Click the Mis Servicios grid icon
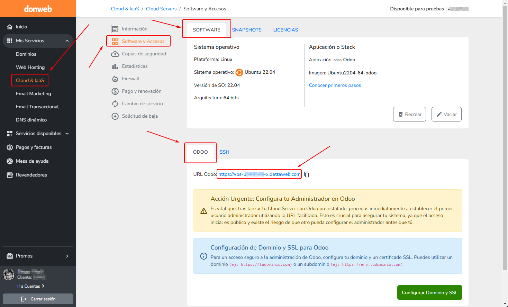508x307 pixels. tap(10, 41)
